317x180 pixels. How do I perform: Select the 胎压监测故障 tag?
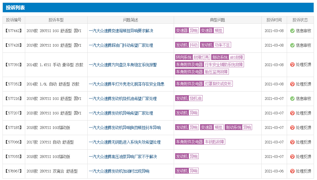pyautogui.click(x=216, y=72)
